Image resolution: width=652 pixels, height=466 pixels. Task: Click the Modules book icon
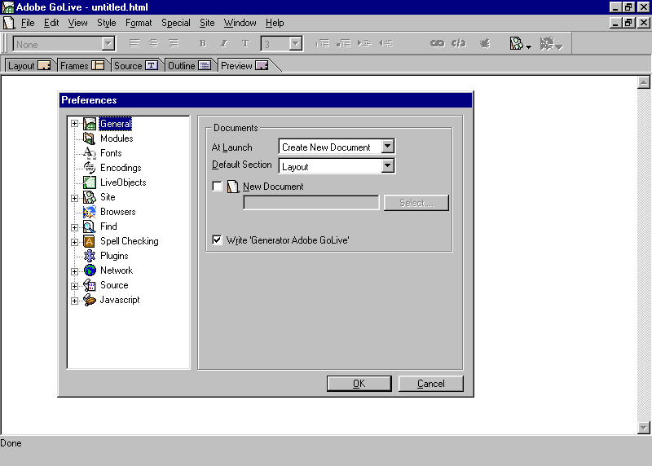pos(90,138)
